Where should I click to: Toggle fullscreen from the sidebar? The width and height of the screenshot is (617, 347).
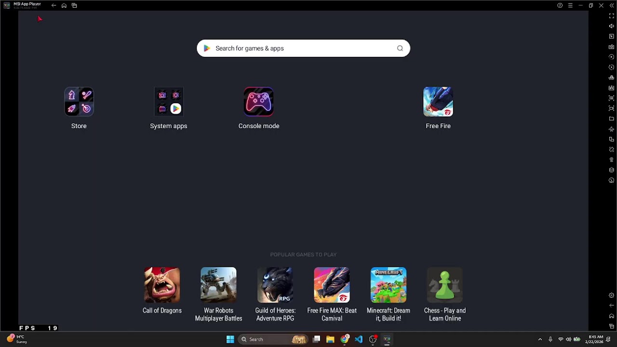[612, 16]
